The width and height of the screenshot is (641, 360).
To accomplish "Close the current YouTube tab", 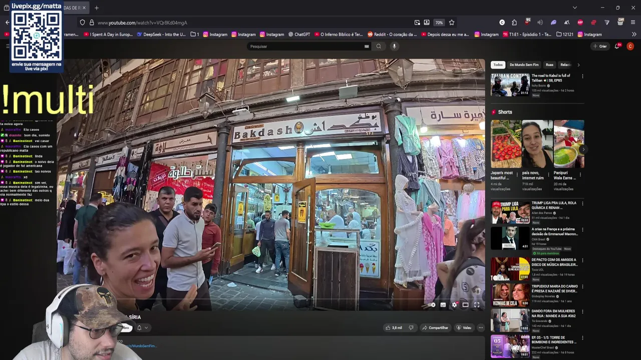I will point(84,8).
